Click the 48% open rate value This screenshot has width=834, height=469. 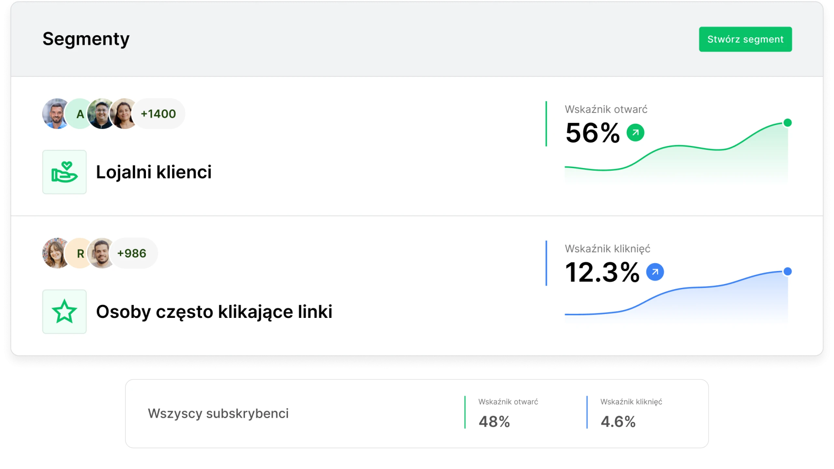tap(494, 422)
